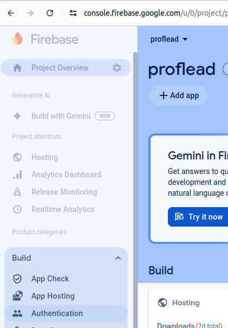Click the chat icon in Try it now
Image resolution: width=228 pixels, height=328 pixels.
click(x=179, y=217)
